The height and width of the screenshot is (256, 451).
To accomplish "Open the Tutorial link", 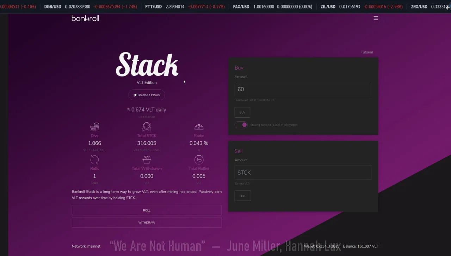I will point(366,52).
